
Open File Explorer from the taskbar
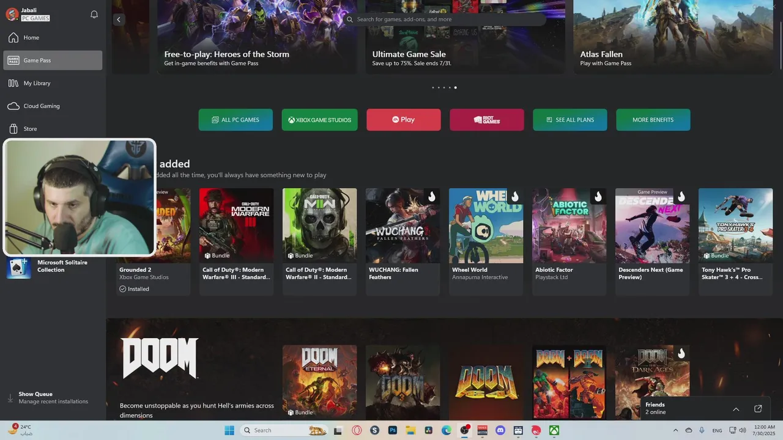[410, 430]
